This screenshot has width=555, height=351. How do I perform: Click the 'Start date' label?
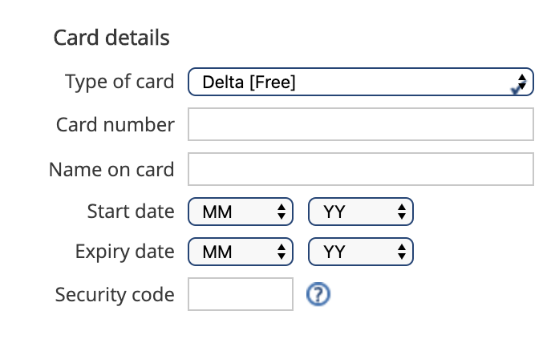[x=131, y=212]
